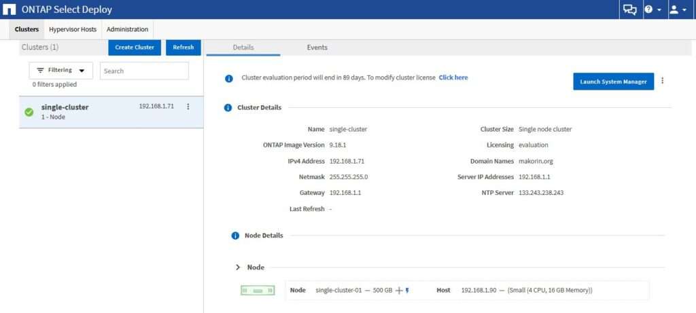Open the single-cluster row options menu

pyautogui.click(x=188, y=107)
